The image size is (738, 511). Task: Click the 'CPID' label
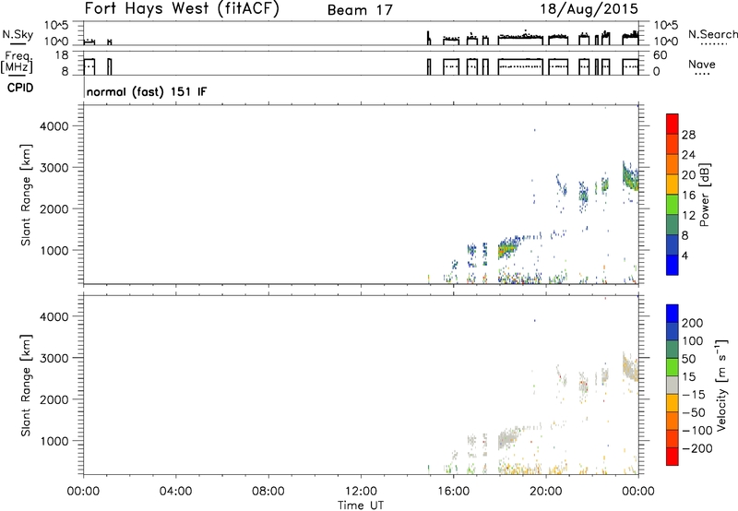[20, 88]
